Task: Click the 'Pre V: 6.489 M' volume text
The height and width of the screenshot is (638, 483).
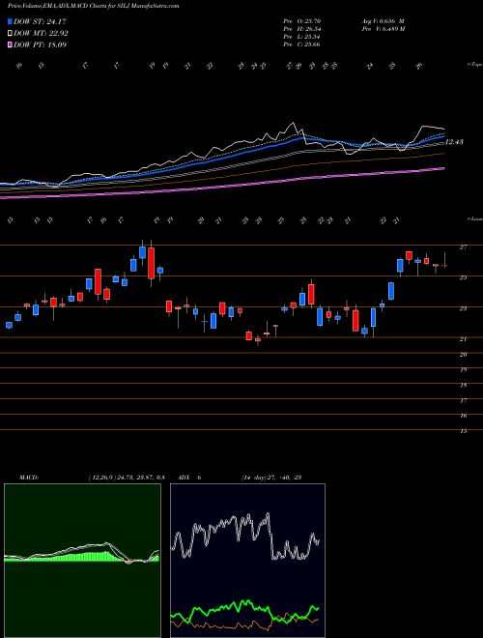Action: click(383, 29)
